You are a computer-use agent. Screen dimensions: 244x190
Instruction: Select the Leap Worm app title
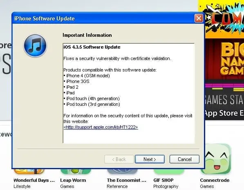click(x=73, y=180)
